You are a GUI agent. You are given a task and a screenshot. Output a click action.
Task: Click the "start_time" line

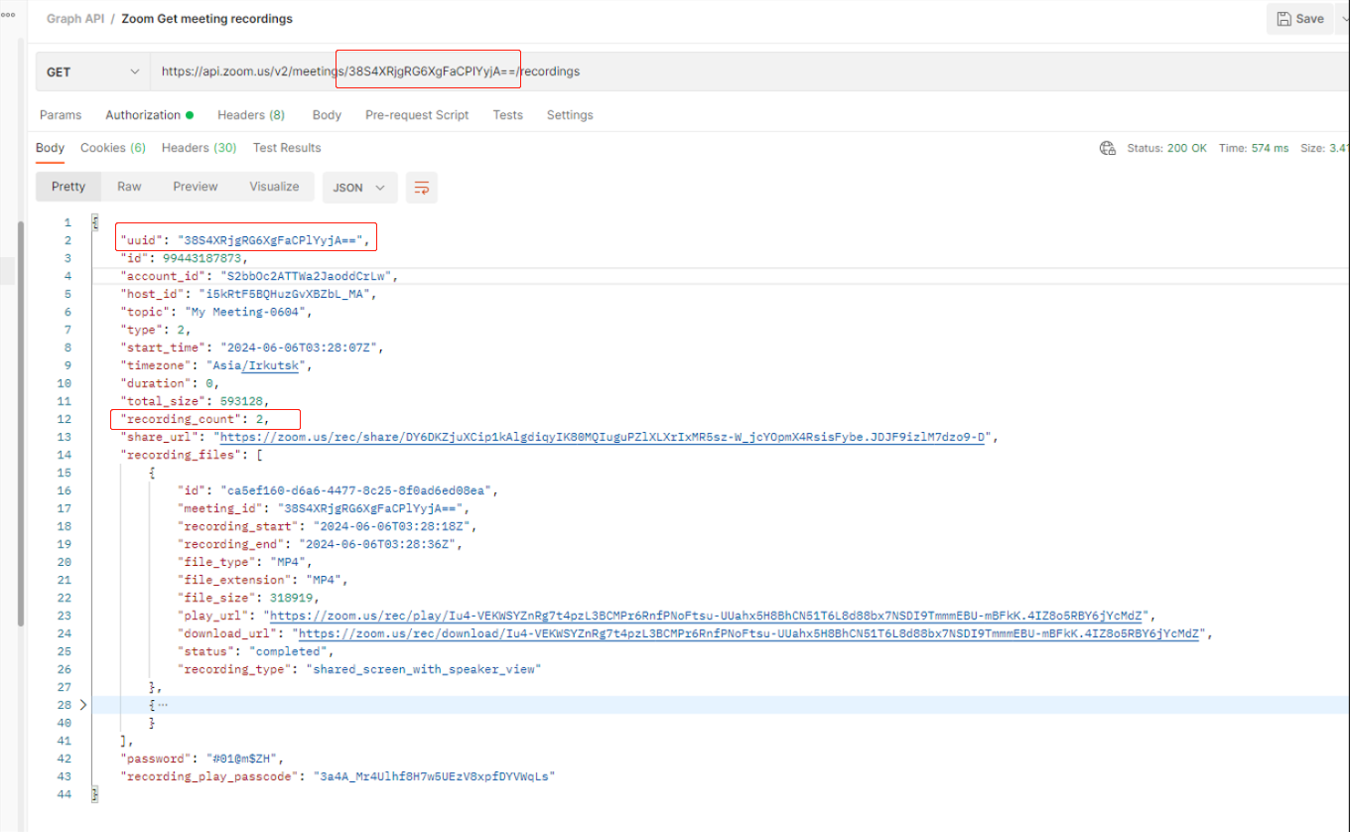point(252,347)
